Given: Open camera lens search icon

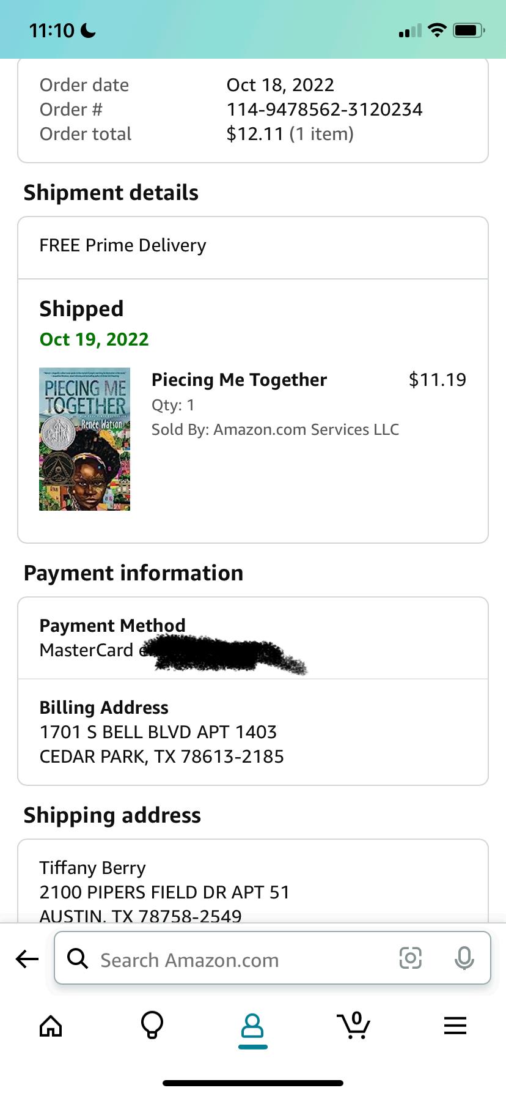Looking at the screenshot, I should [x=410, y=958].
